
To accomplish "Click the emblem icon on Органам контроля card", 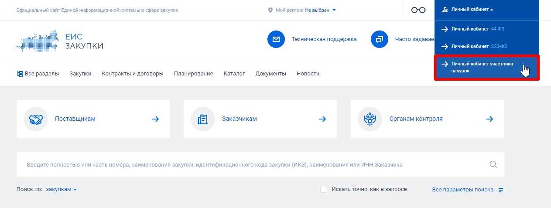I will pos(370,119).
